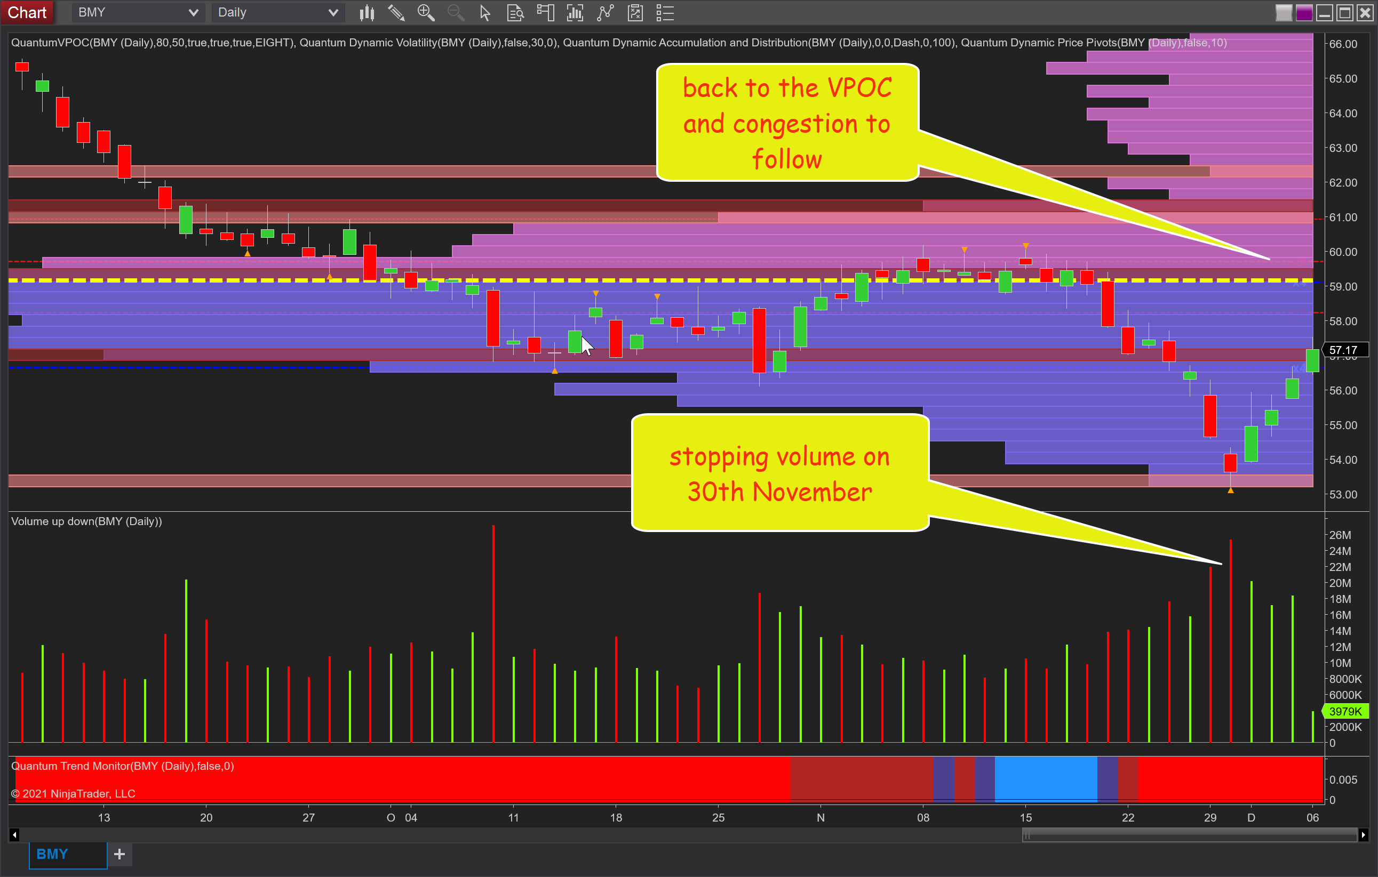Open the Indicators bar-chart icon
Viewport: 1378px width, 877px height.
coord(575,13)
